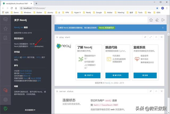Image resolution: width=170 pixels, height=114 pixels.
Task: Expand :play start frame to fullscreen
Action: point(151,37)
